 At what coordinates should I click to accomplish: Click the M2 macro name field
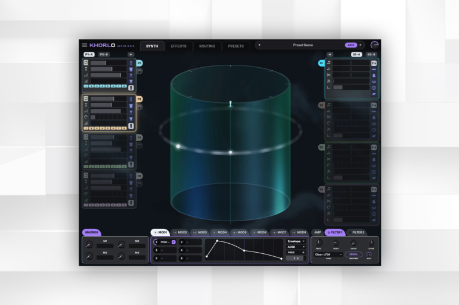coord(137,246)
